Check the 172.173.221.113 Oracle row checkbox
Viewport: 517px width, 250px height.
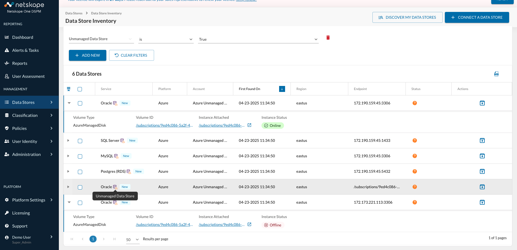80,203
